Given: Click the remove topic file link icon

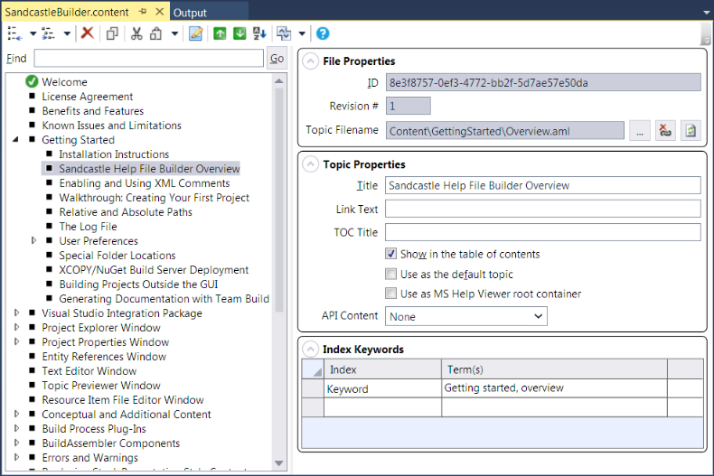Looking at the screenshot, I should (x=665, y=131).
